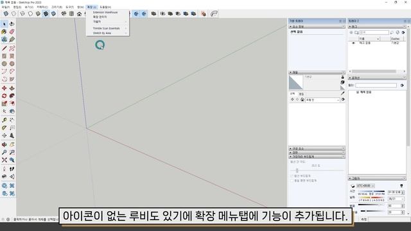This screenshot has width=411, height=231.
Task: Open the 파일(F) menu
Action: tap(6, 7)
